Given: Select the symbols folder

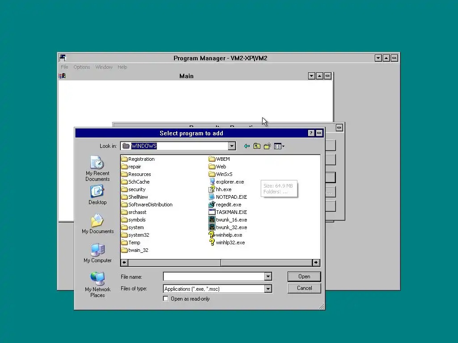Looking at the screenshot, I should [133, 220].
